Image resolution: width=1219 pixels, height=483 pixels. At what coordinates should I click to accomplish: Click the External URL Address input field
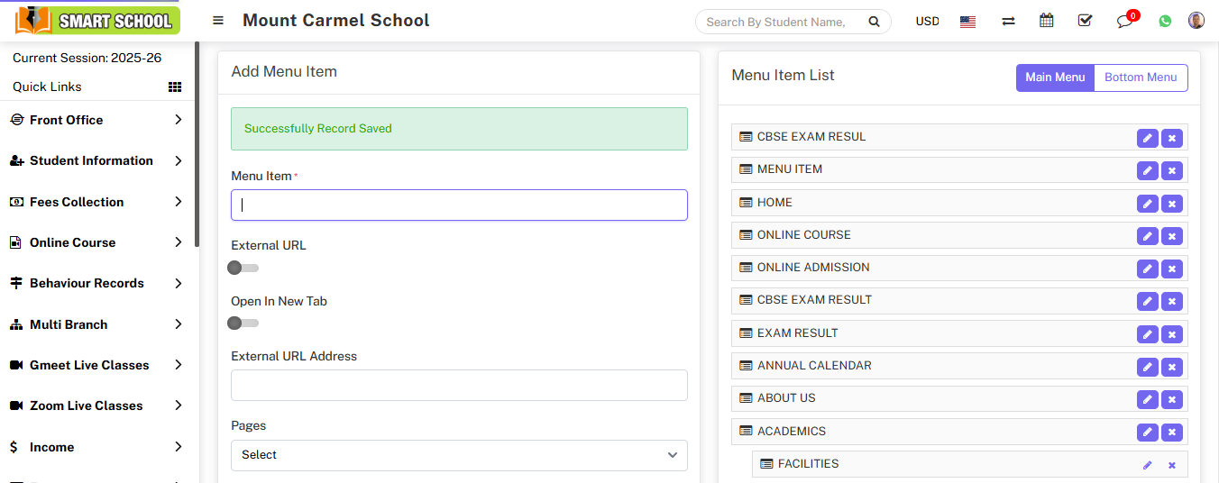(459, 385)
